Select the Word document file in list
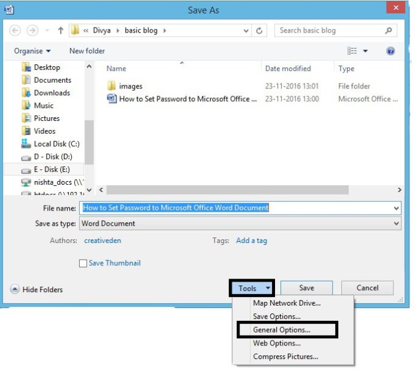 point(187,99)
